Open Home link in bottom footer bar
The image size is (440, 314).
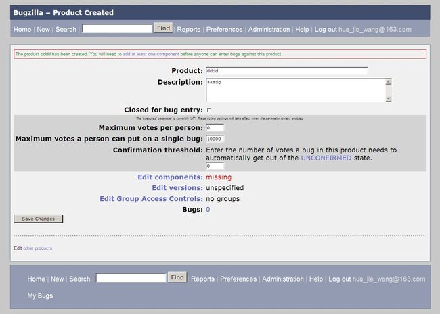click(x=36, y=279)
